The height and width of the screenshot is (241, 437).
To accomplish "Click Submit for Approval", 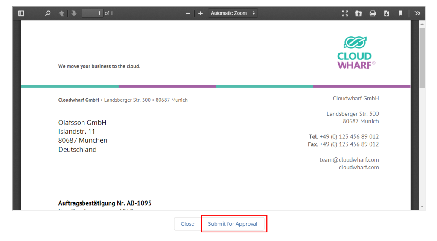I will click(x=233, y=224).
